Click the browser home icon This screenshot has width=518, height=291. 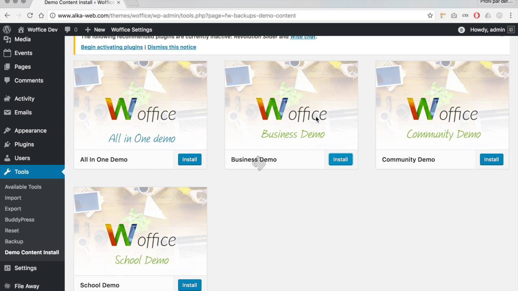click(x=41, y=15)
